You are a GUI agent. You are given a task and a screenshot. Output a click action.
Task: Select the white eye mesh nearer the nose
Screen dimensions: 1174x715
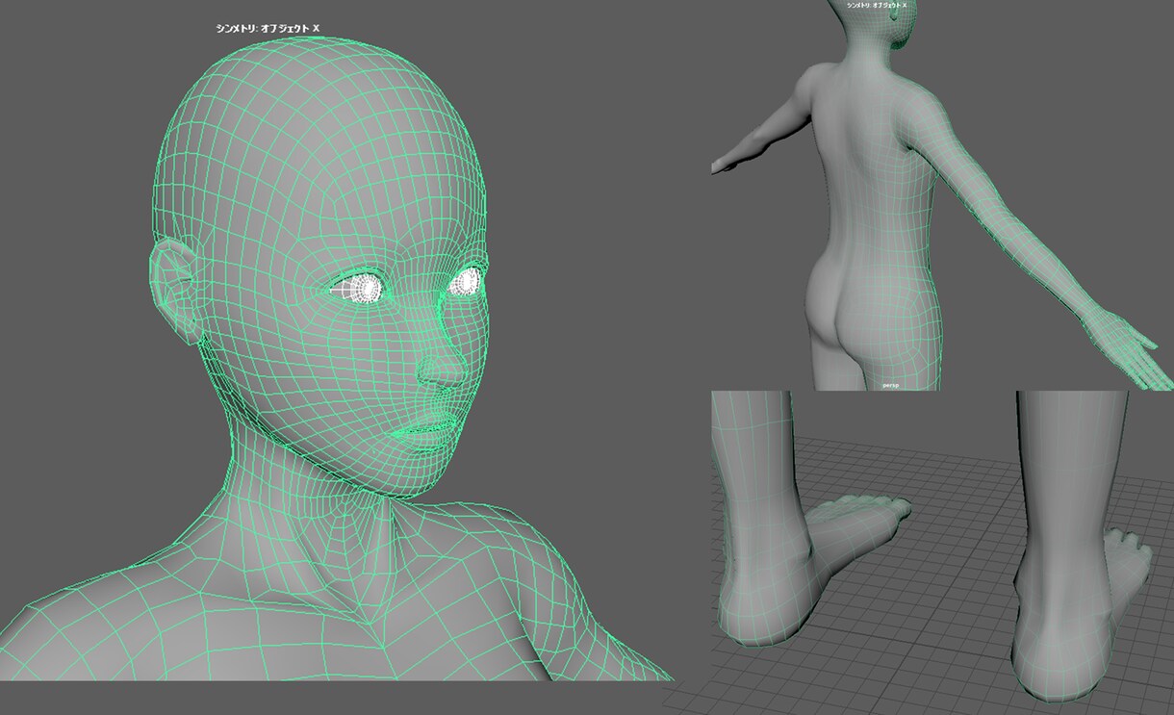coord(466,281)
